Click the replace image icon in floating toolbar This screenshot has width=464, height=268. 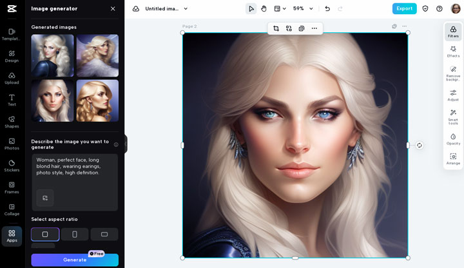click(x=289, y=28)
